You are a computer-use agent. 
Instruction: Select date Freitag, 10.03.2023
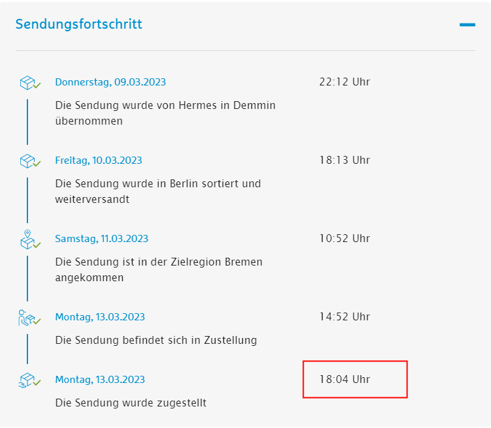pyautogui.click(x=99, y=160)
